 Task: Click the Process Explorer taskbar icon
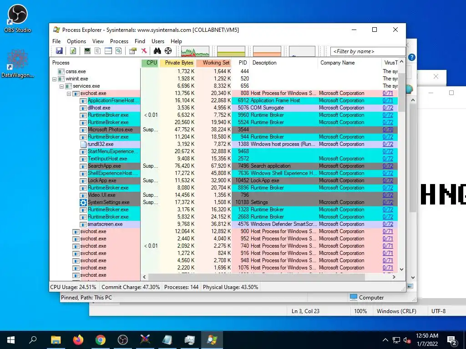[212, 340]
